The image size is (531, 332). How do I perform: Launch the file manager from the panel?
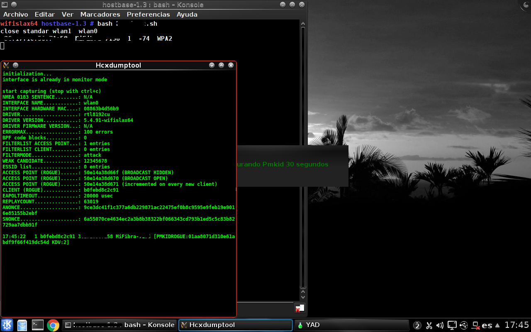click(x=22, y=325)
